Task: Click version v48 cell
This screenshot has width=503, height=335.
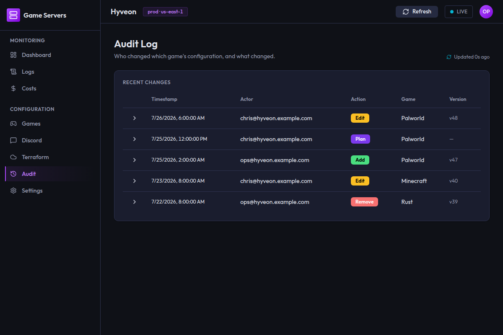Action: pos(454,118)
